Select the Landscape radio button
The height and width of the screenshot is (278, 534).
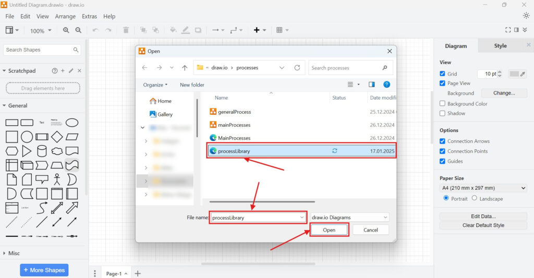point(474,198)
